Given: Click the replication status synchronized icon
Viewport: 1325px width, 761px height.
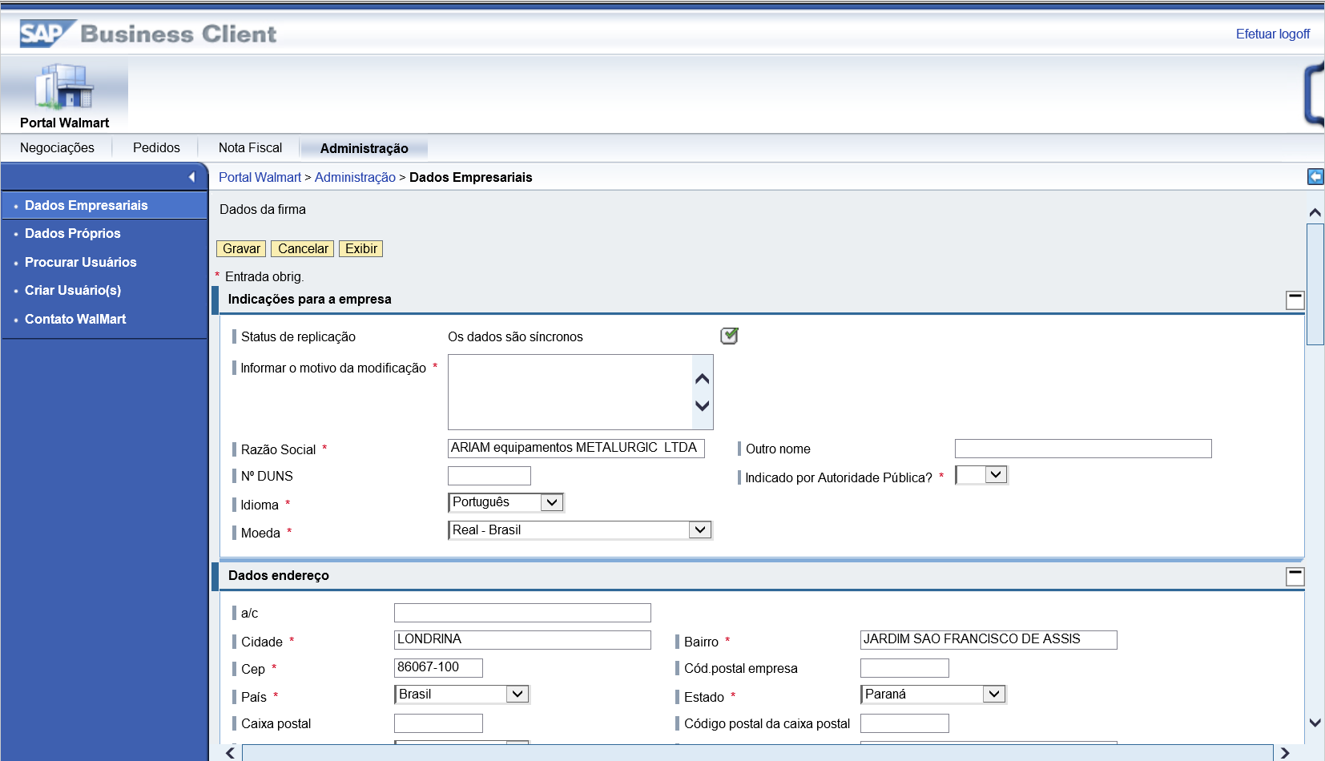Looking at the screenshot, I should pos(729,336).
